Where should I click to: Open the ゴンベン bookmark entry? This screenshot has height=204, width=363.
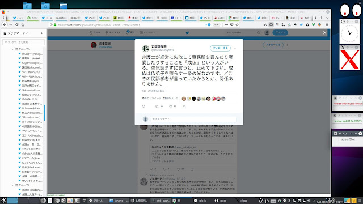tap(30, 135)
